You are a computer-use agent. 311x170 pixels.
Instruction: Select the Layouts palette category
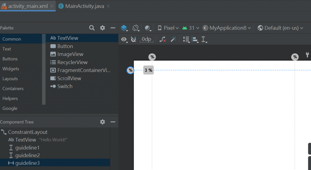pyautogui.click(x=21, y=79)
